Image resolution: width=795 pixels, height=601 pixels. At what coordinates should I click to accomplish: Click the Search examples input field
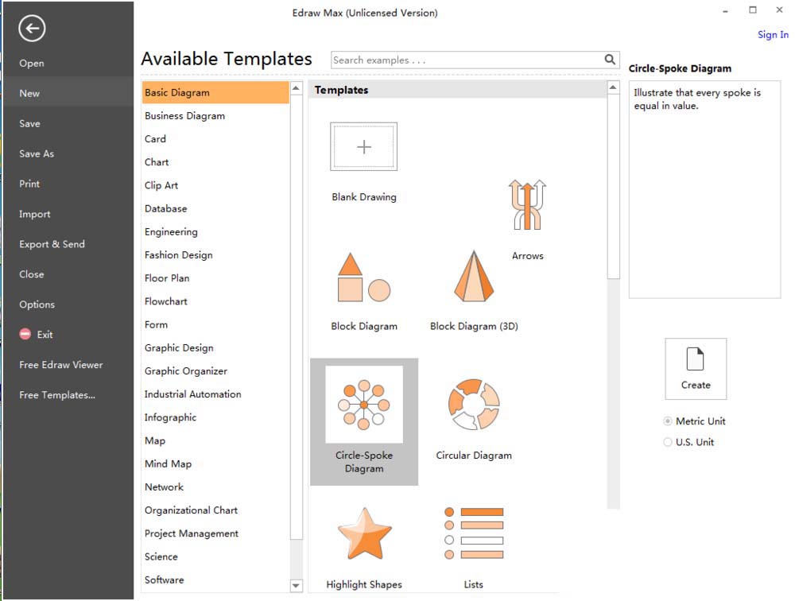467,60
